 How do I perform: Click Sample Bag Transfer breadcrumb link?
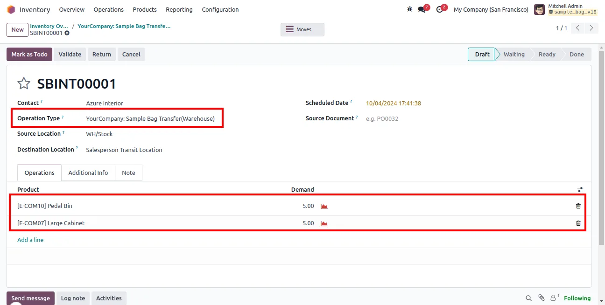tap(124, 26)
